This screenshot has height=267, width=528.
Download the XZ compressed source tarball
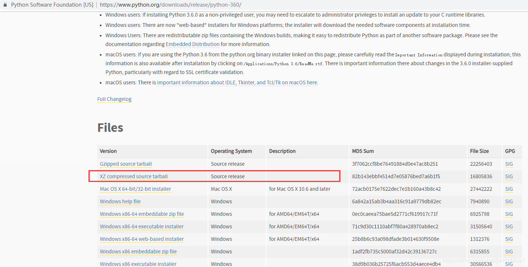134,176
